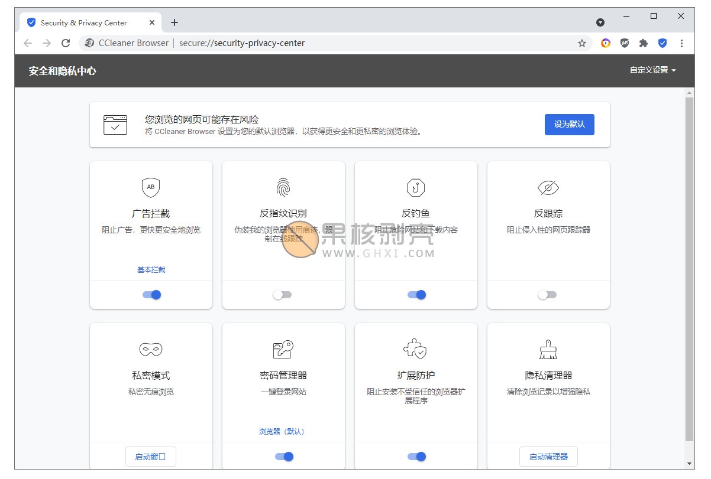This screenshot has width=711, height=479.
Task: Click the Password Manager (密码管理器) key icon
Action: [283, 350]
